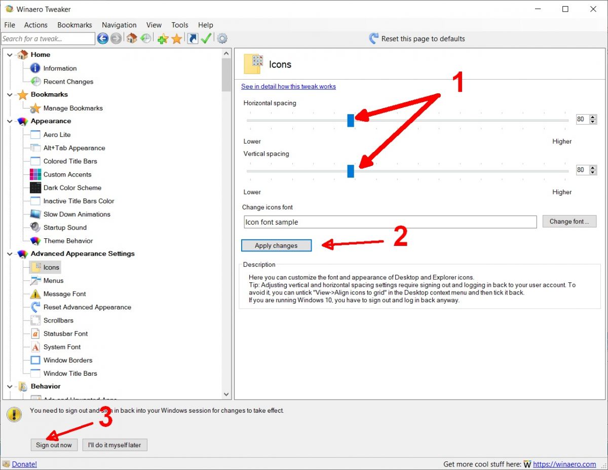Image resolution: width=608 pixels, height=470 pixels.
Task: Click the Horizontal spacing slider thumb
Action: click(x=351, y=120)
